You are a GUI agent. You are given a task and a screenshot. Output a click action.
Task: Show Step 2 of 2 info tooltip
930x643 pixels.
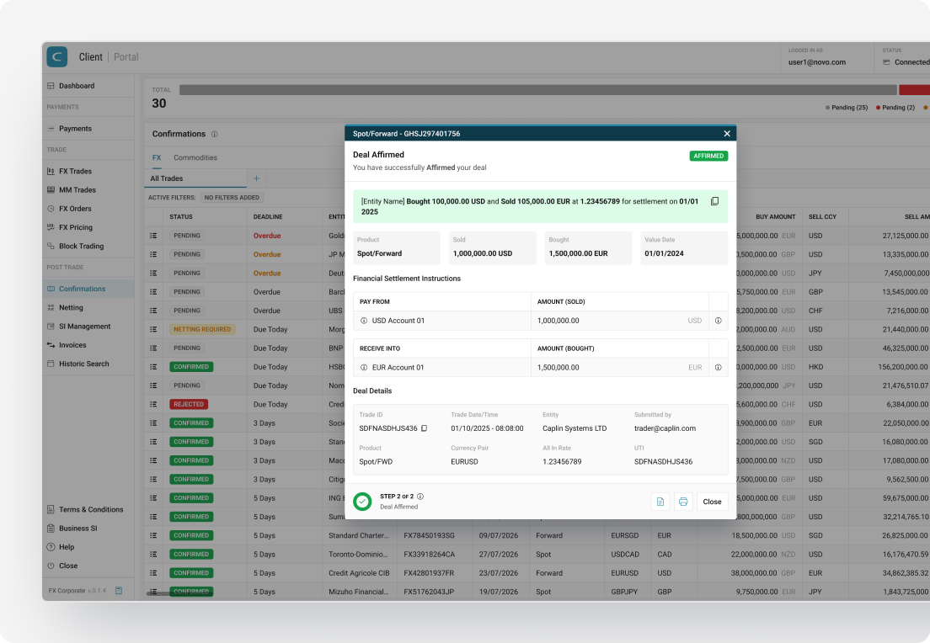pos(420,497)
